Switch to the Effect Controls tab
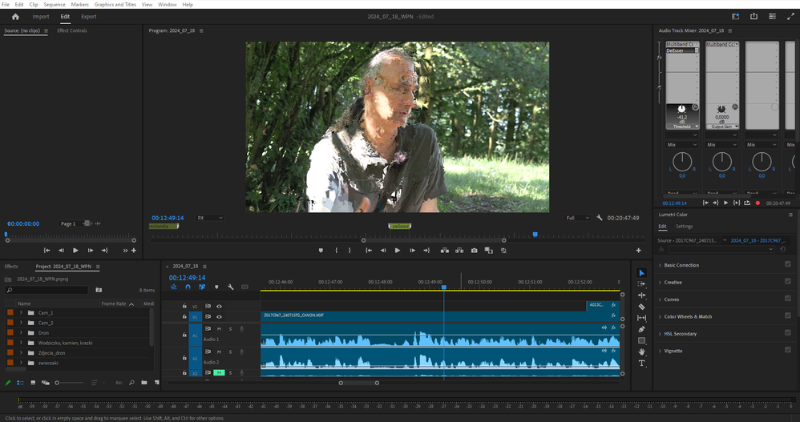 coord(72,30)
